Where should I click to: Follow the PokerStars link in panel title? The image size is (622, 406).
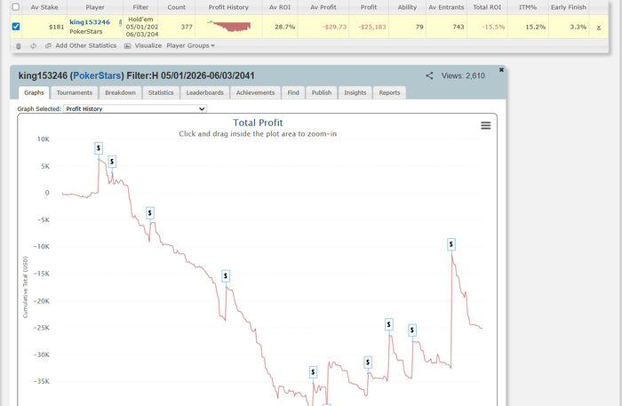(x=97, y=76)
